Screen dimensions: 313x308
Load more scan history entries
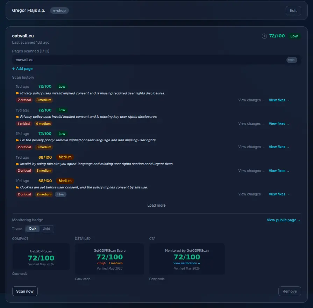tap(157, 206)
